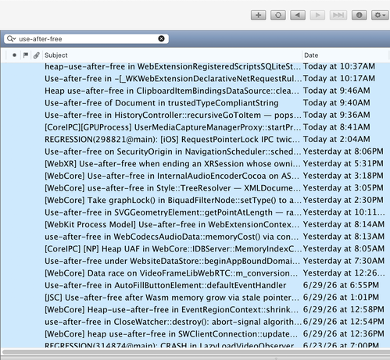Image resolution: width=390 pixels, height=360 pixels.
Task: Click date 'Today at 9:46AM'
Action: coord(336,91)
